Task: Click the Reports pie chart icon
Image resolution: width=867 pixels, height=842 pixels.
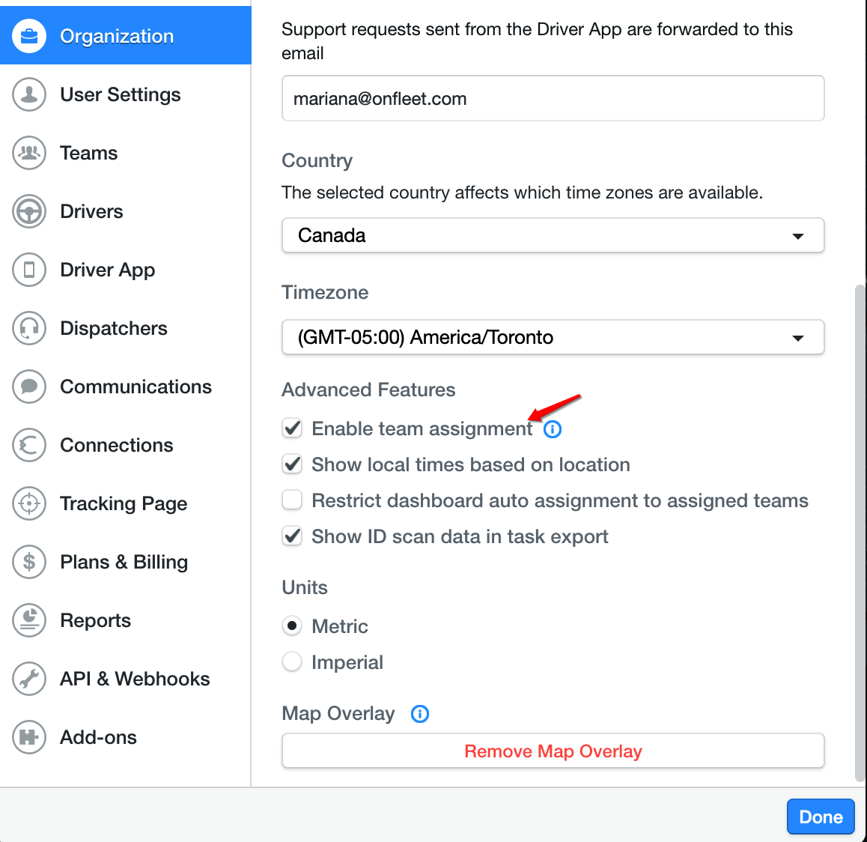Action: click(x=28, y=620)
